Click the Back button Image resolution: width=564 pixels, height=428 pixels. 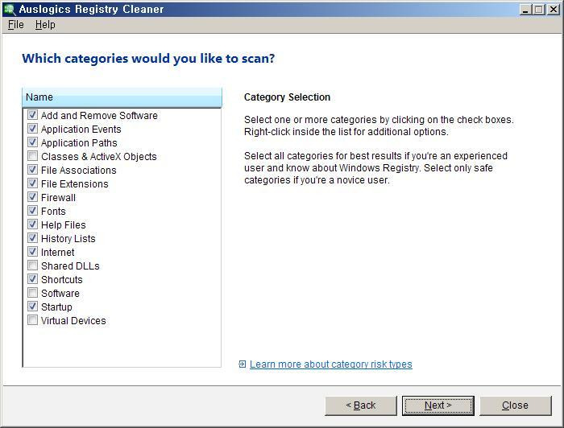pyautogui.click(x=361, y=405)
